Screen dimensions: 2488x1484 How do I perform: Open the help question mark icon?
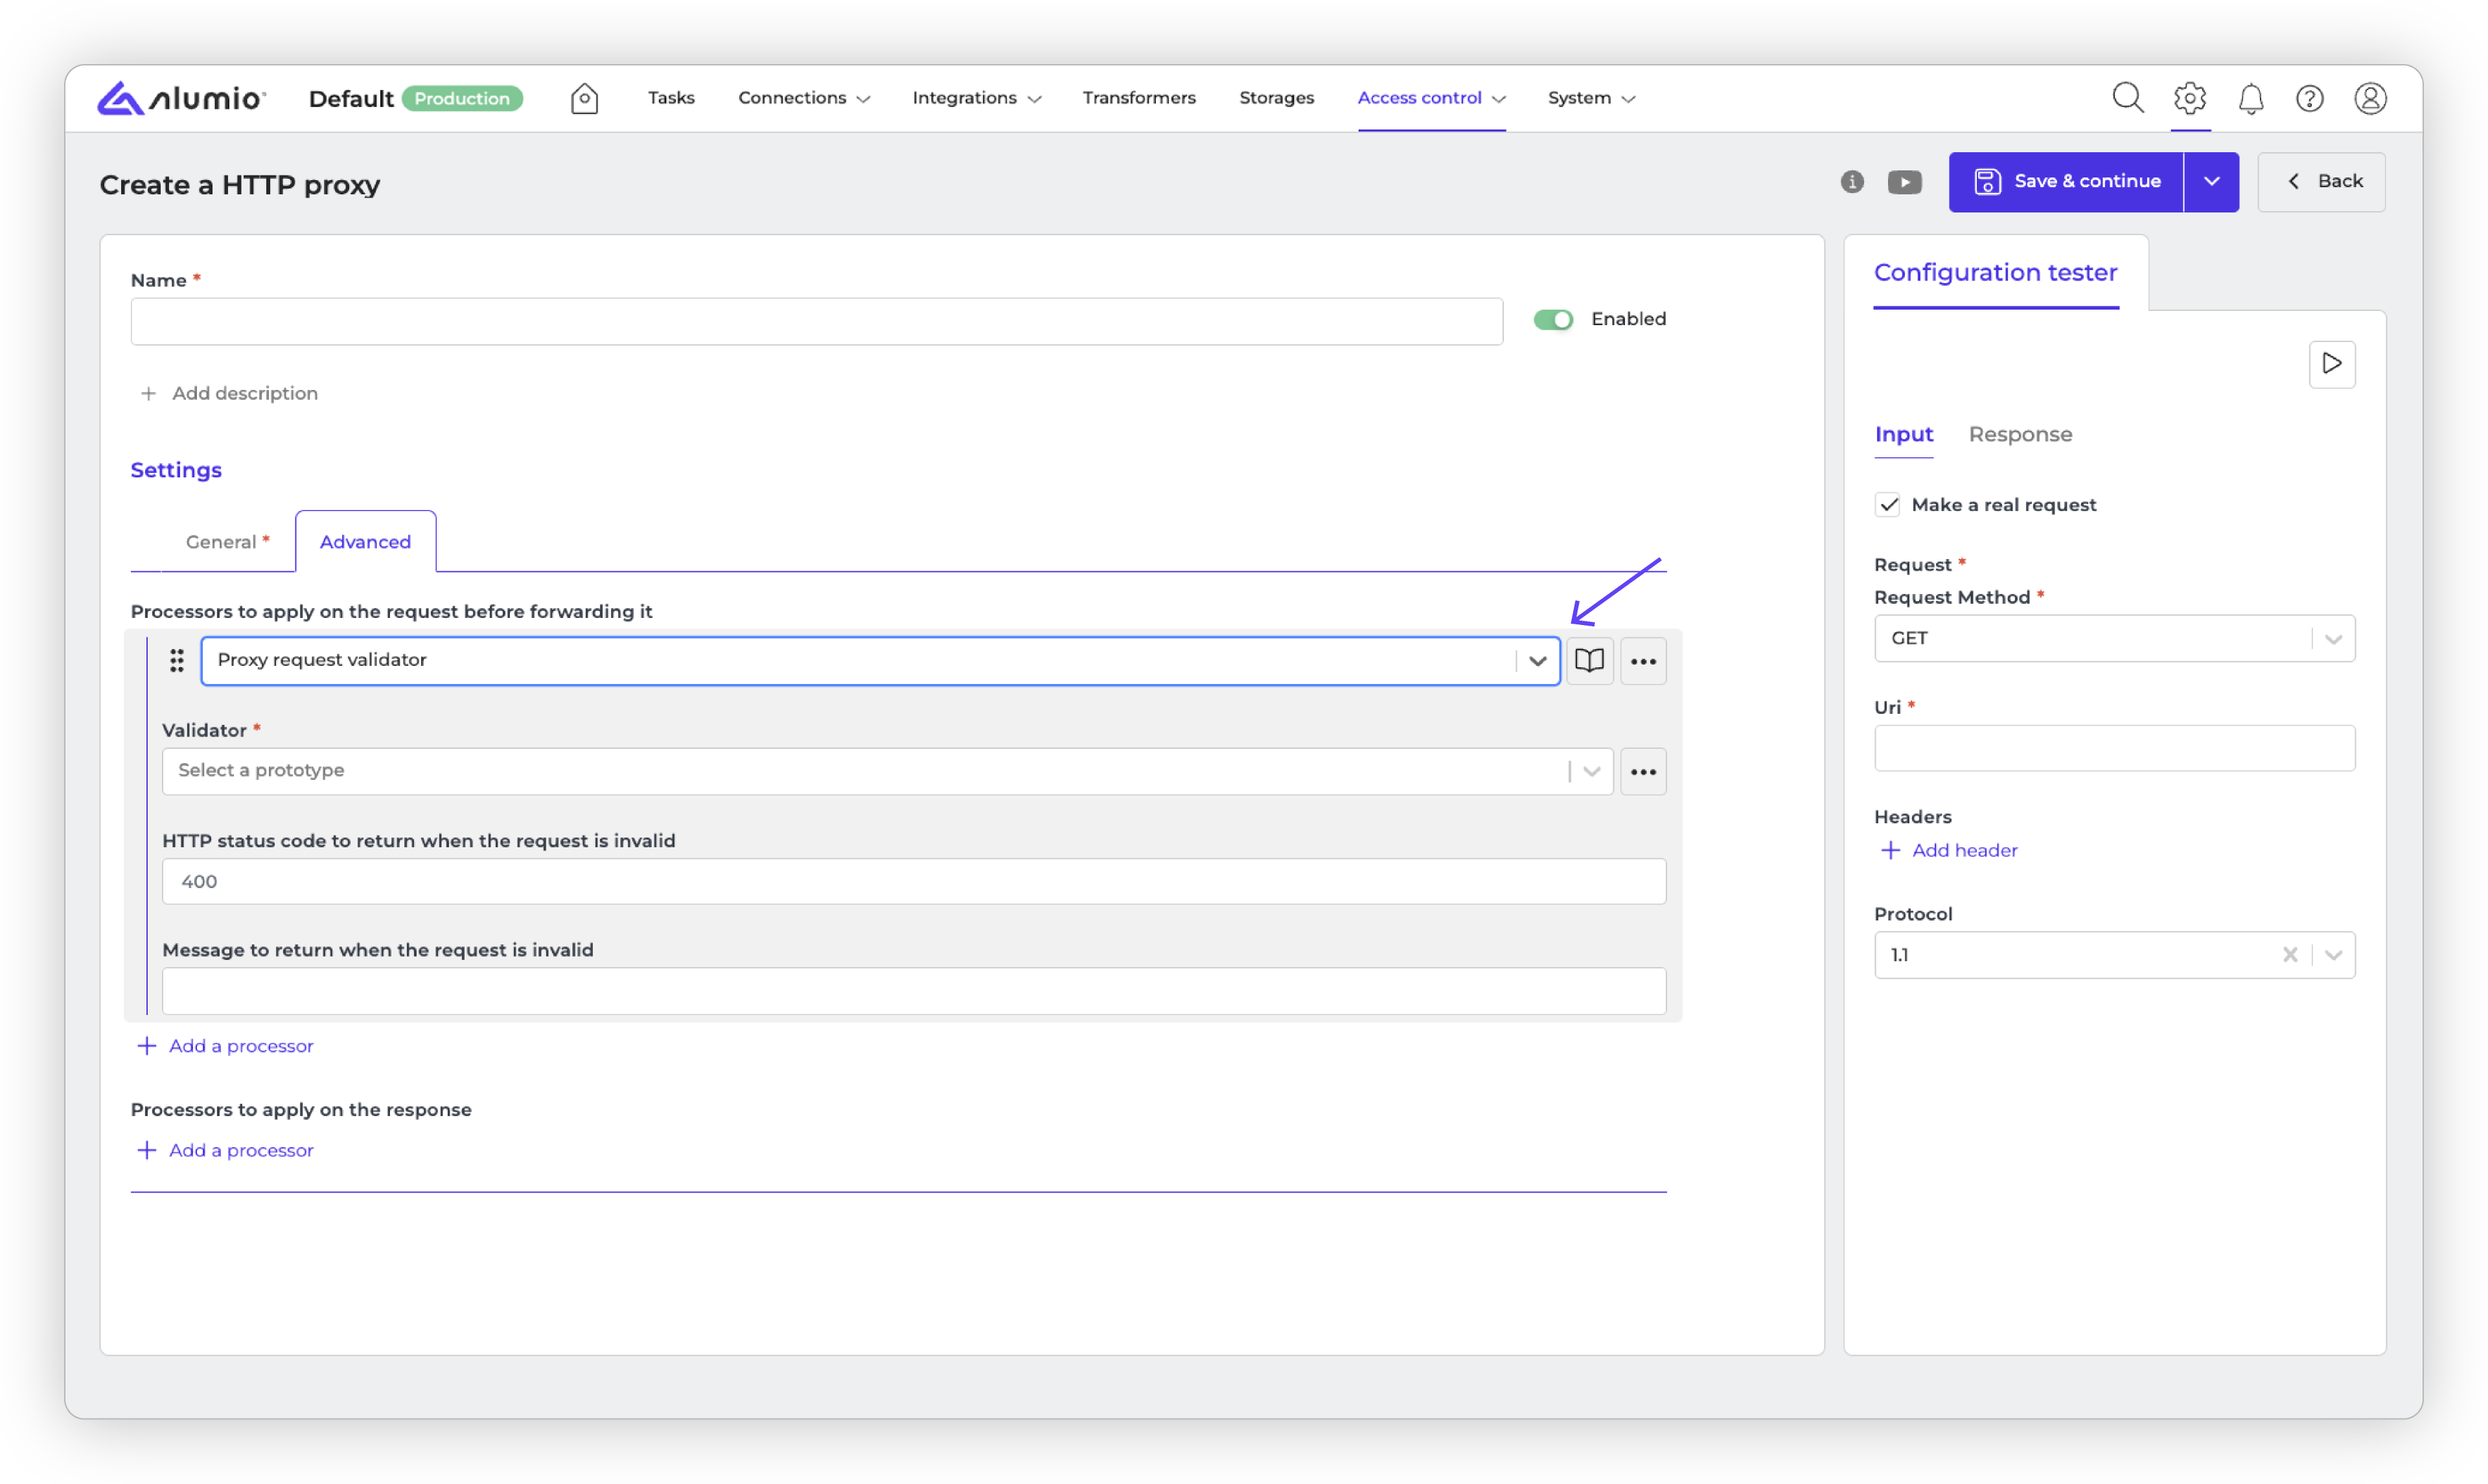point(2309,98)
